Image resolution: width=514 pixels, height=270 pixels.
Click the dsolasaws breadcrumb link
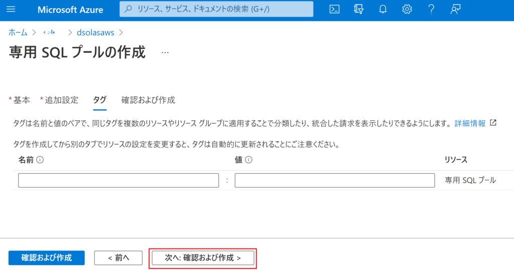[x=95, y=33]
